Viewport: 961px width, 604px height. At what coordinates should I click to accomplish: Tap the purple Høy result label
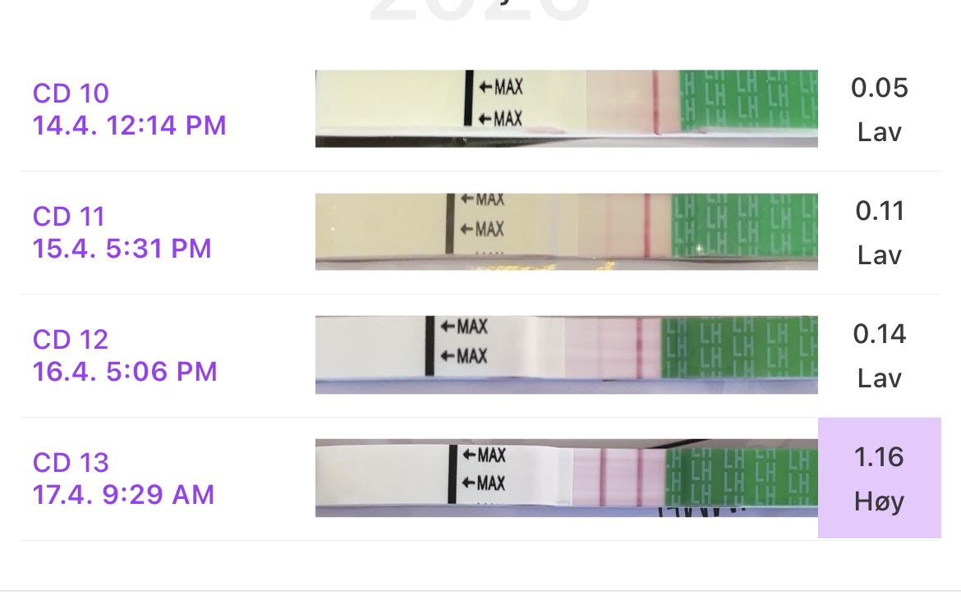[x=879, y=501]
